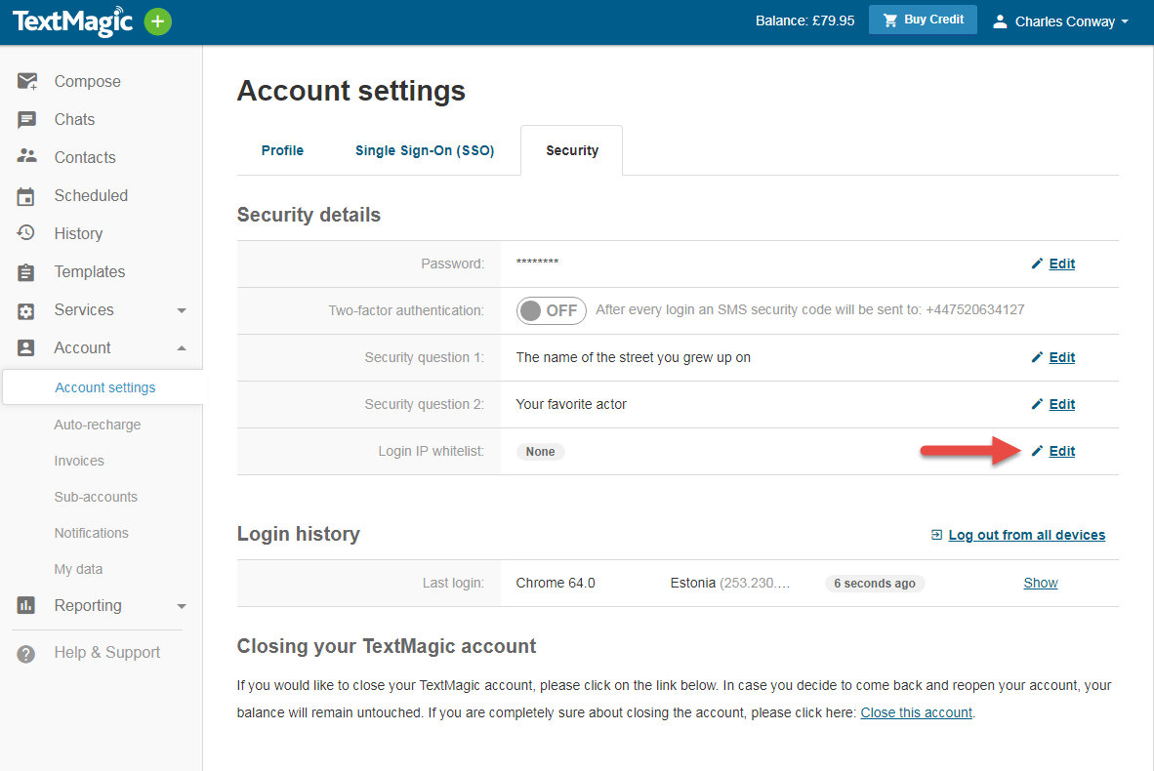Open Auto-recharge in the sidebar
Image resolution: width=1154 pixels, height=771 pixels.
tap(98, 425)
